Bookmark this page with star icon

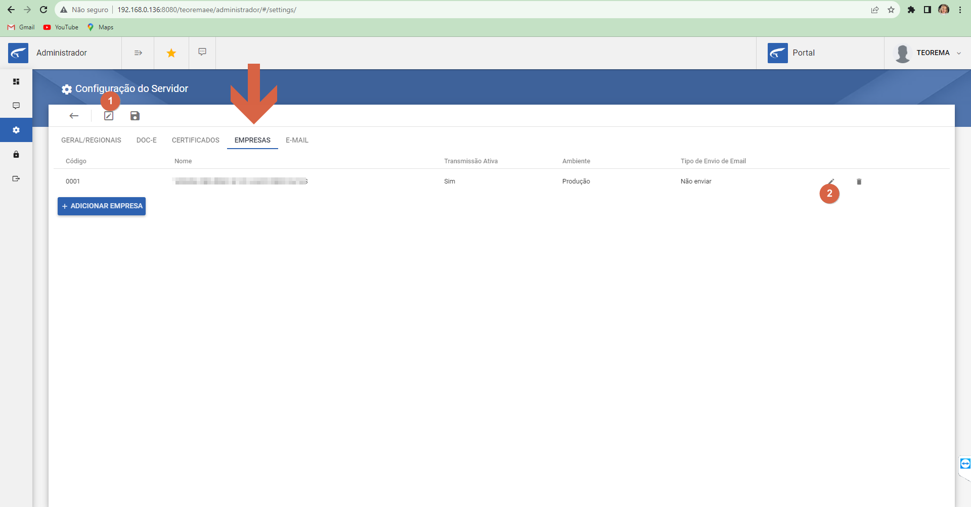pos(891,10)
